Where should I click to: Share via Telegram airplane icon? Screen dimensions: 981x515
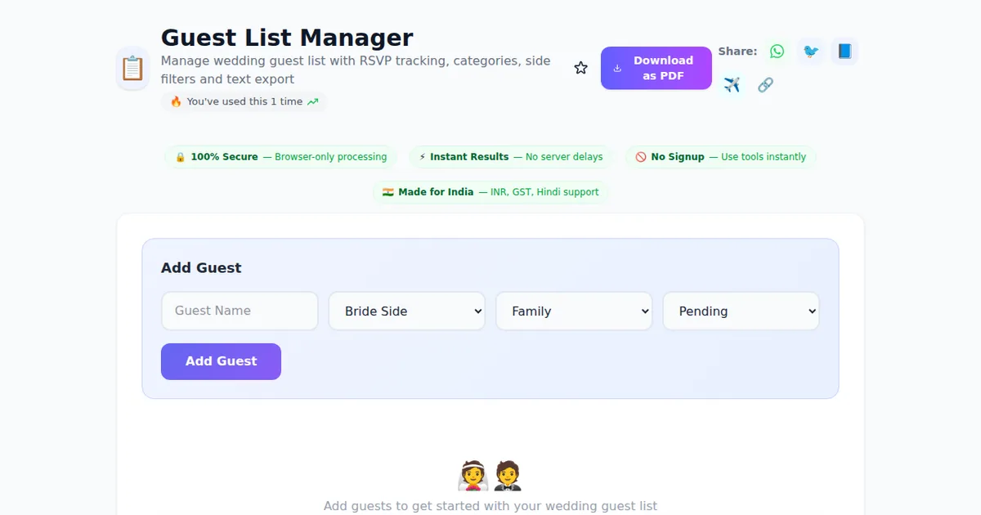(x=732, y=85)
